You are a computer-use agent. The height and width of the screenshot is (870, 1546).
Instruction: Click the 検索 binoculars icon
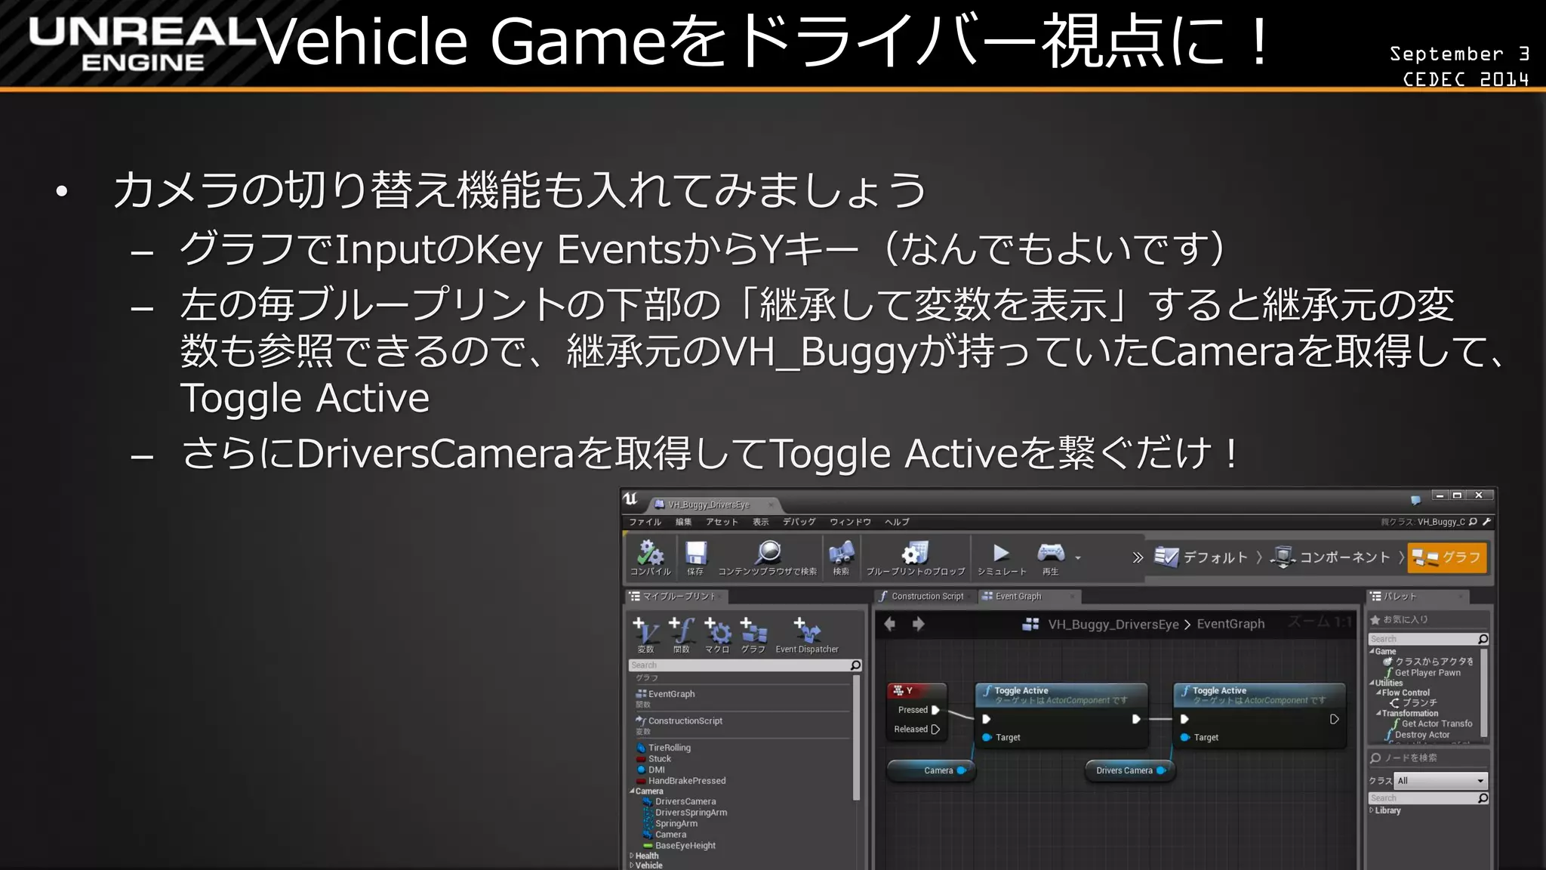[841, 554]
